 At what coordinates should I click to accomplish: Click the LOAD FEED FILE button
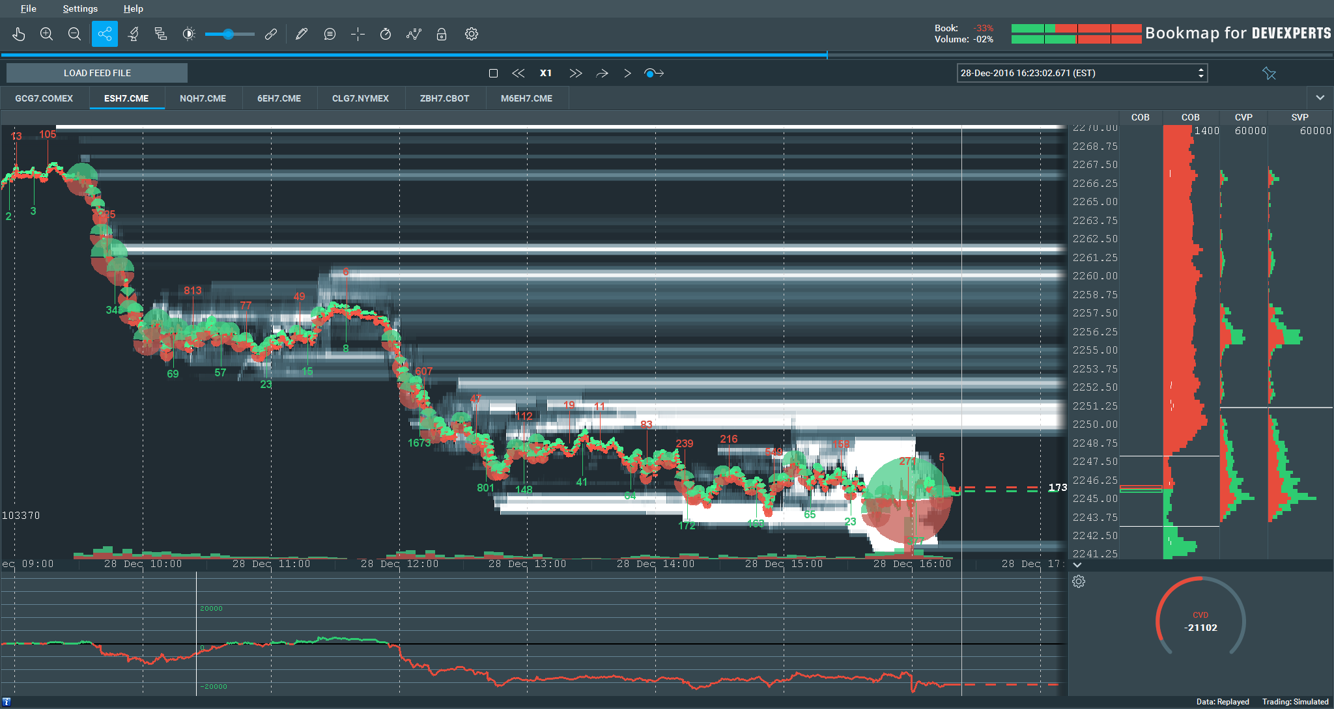pos(97,73)
